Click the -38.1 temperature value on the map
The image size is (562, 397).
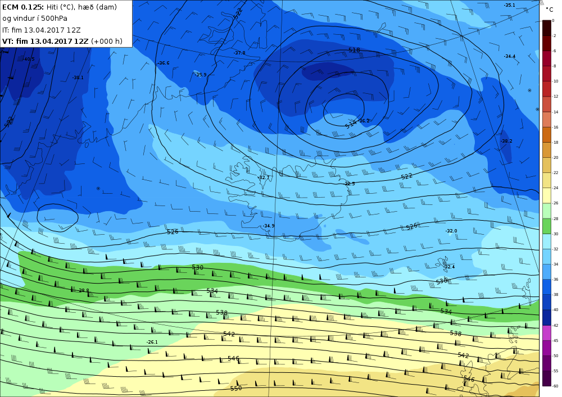click(78, 77)
